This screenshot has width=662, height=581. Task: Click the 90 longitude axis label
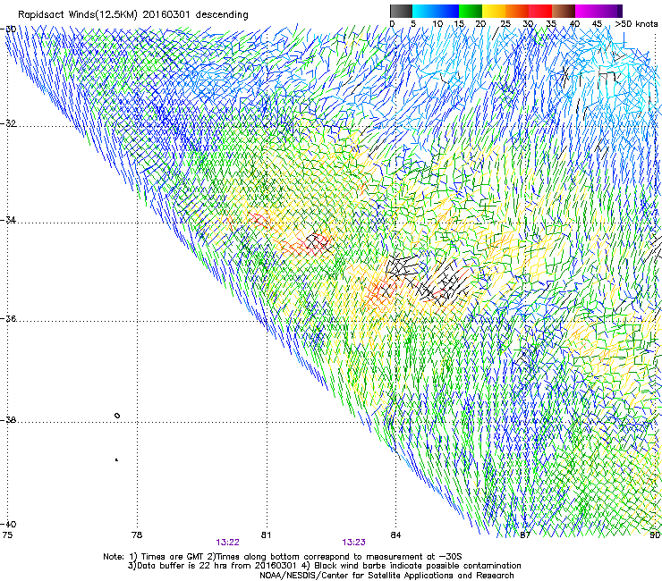tap(655, 535)
